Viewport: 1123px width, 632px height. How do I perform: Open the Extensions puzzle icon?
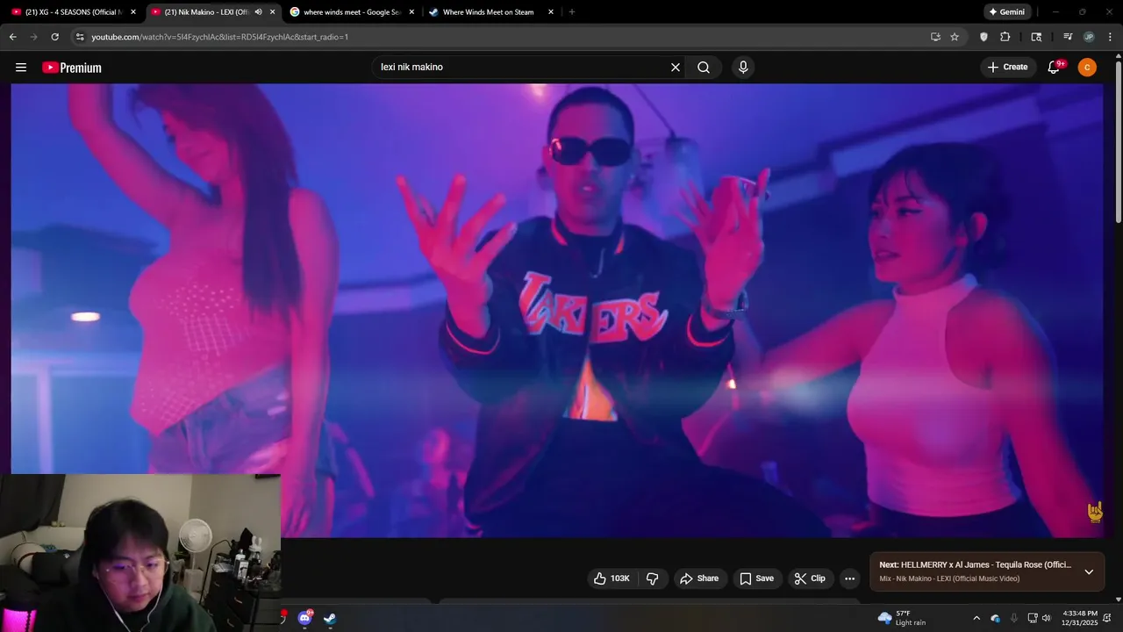tap(1005, 37)
